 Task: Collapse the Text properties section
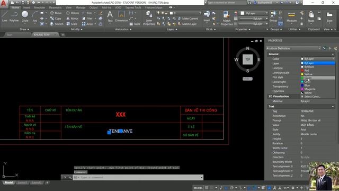tap(333, 106)
